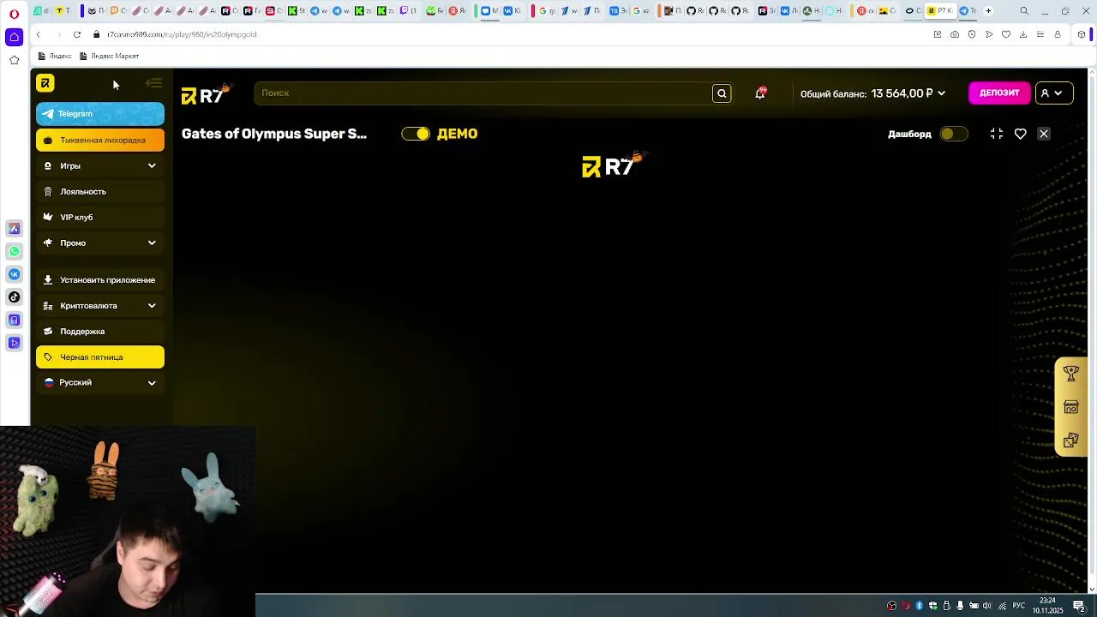Open Wi-Fi network tray icon
The image size is (1097, 617).
coord(1002,606)
